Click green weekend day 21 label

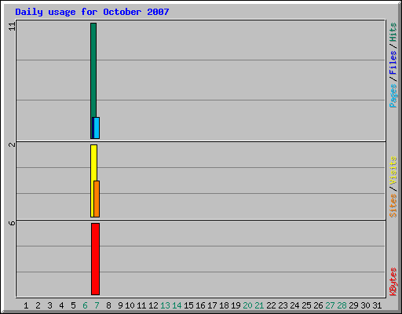(x=259, y=305)
